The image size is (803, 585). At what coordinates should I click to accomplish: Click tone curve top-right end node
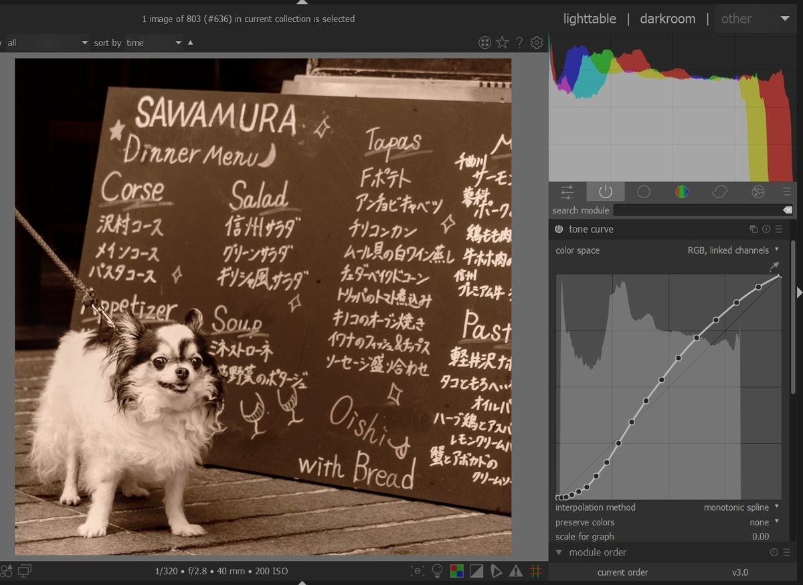tap(780, 276)
